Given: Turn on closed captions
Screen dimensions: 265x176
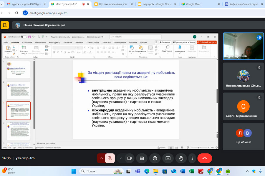Looking at the screenshot, I should [142, 158].
